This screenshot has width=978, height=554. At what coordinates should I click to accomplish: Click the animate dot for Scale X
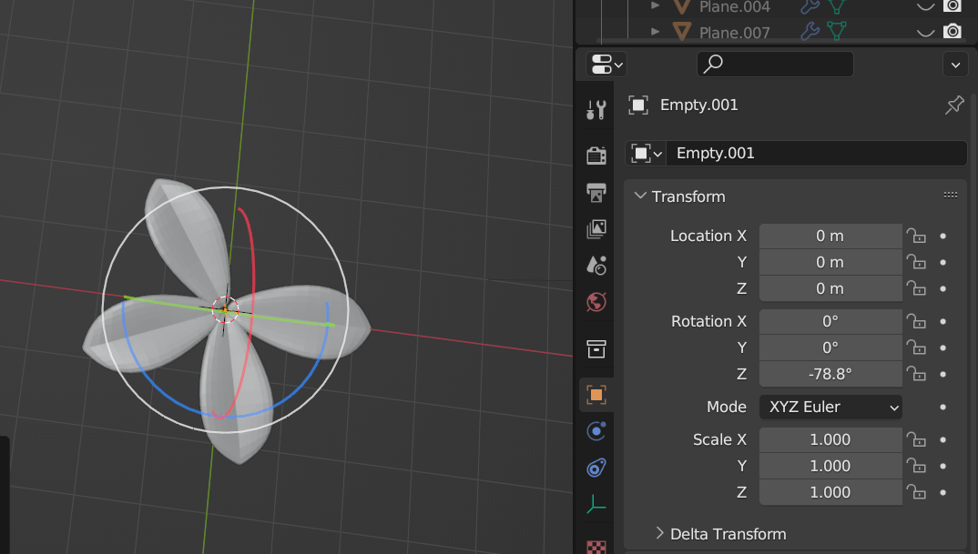(943, 440)
